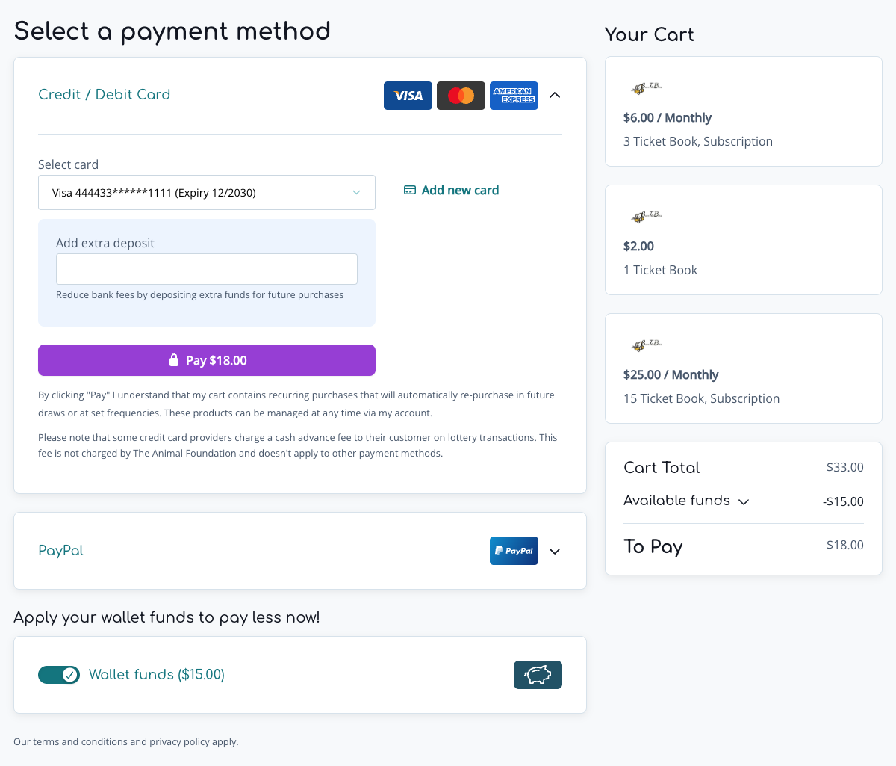Click the Mastercard logo
The height and width of the screenshot is (766, 896).
pos(461,96)
